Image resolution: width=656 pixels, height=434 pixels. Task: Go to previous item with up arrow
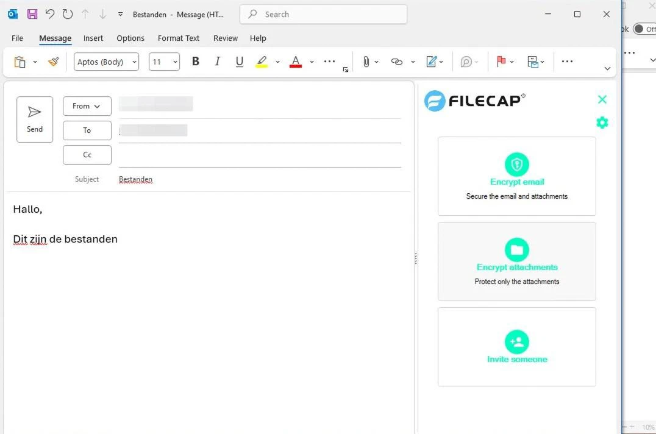point(85,14)
